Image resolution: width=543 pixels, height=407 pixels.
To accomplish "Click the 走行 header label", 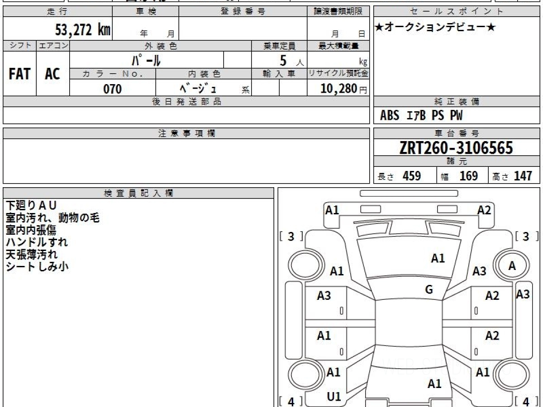I will click(x=57, y=12).
